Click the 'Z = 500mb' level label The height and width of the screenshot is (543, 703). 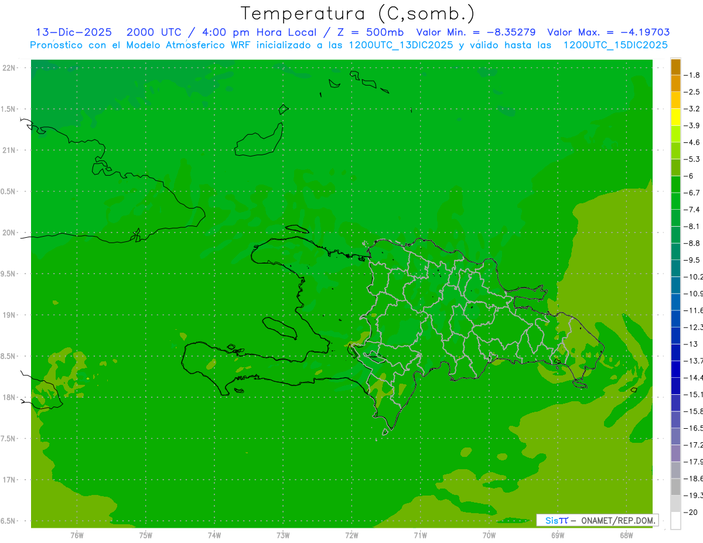pyautogui.click(x=370, y=32)
